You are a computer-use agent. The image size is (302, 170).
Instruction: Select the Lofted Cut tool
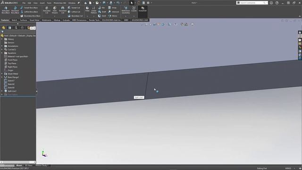(74, 12)
